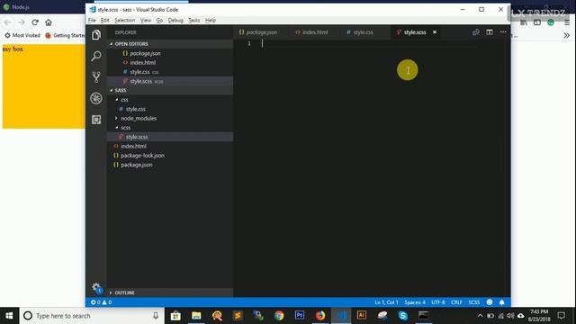Select style.scss under Open Editors
Image resolution: width=576 pixels, height=324 pixels.
(x=170, y=81)
